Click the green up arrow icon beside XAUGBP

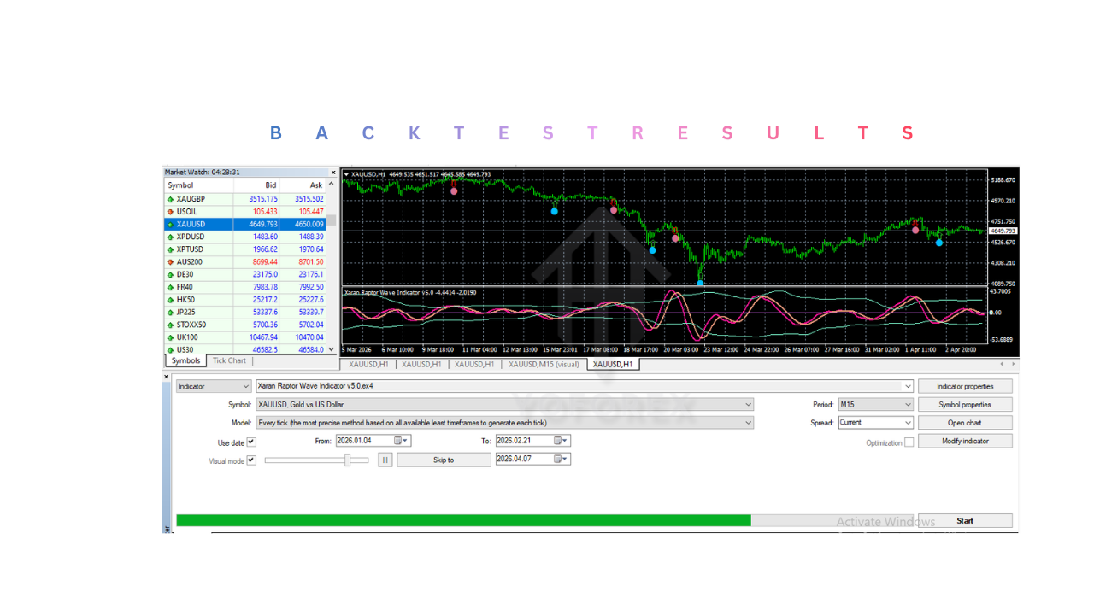click(x=171, y=199)
